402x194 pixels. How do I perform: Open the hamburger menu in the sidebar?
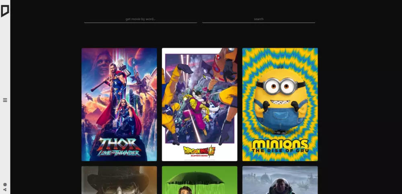point(5,100)
